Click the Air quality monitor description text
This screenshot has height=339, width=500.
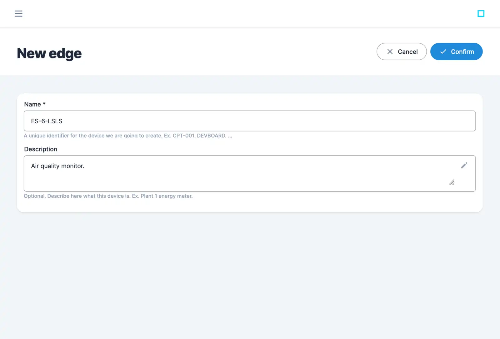point(57,166)
